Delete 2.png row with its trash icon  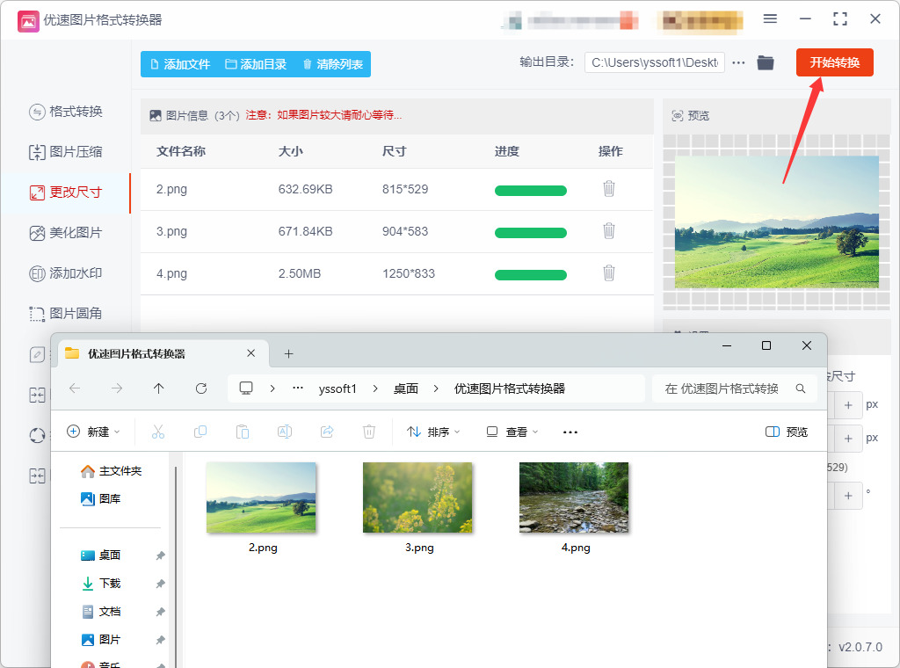[609, 189]
